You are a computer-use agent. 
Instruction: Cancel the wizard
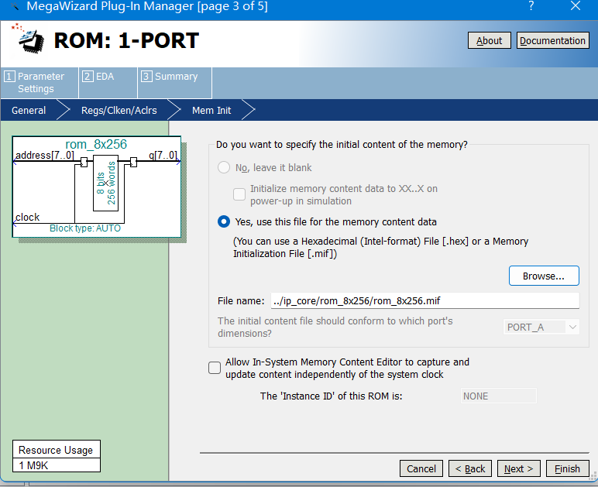click(421, 468)
